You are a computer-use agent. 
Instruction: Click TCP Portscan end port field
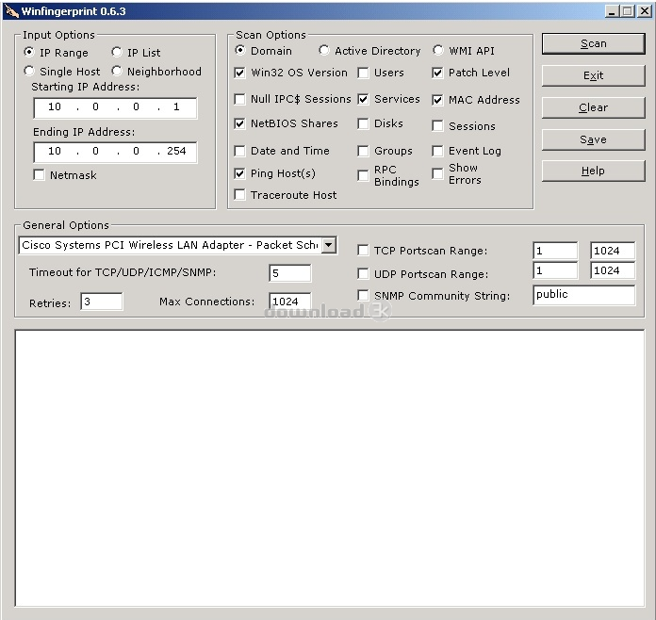pyautogui.click(x=613, y=251)
